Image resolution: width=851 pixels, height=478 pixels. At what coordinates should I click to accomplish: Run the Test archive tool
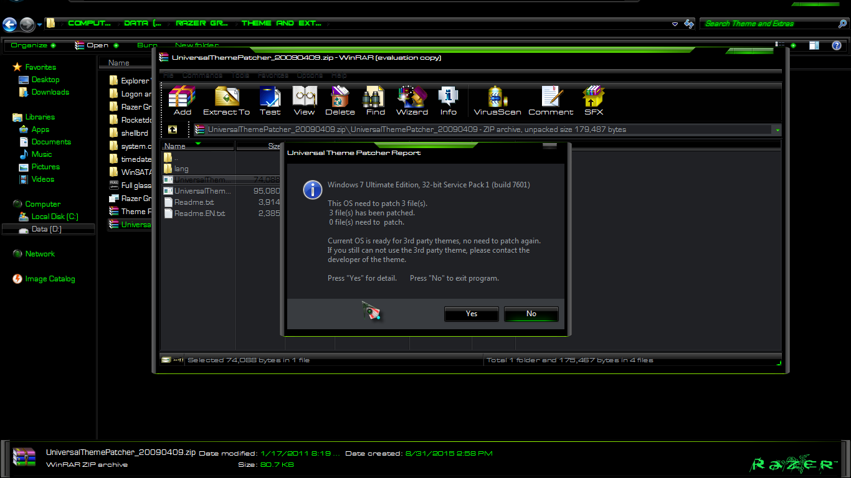point(270,100)
